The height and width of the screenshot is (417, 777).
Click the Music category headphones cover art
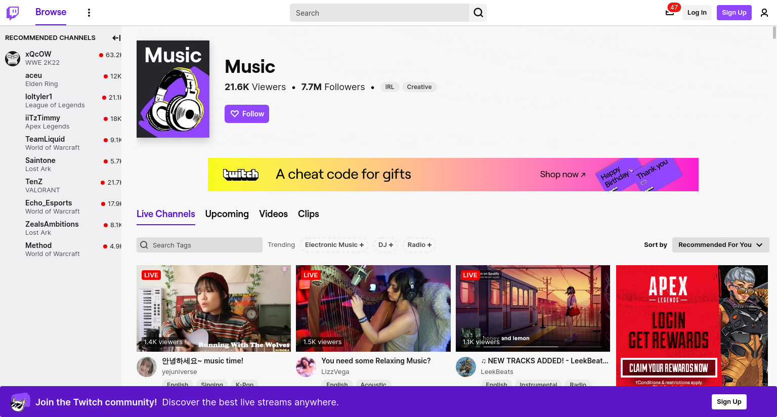click(x=173, y=89)
